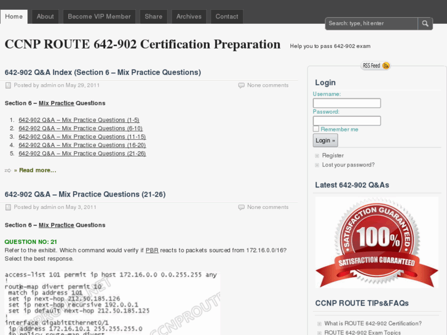Open Mix Practice Questions (11-15) link
The image size is (447, 335).
click(x=82, y=137)
